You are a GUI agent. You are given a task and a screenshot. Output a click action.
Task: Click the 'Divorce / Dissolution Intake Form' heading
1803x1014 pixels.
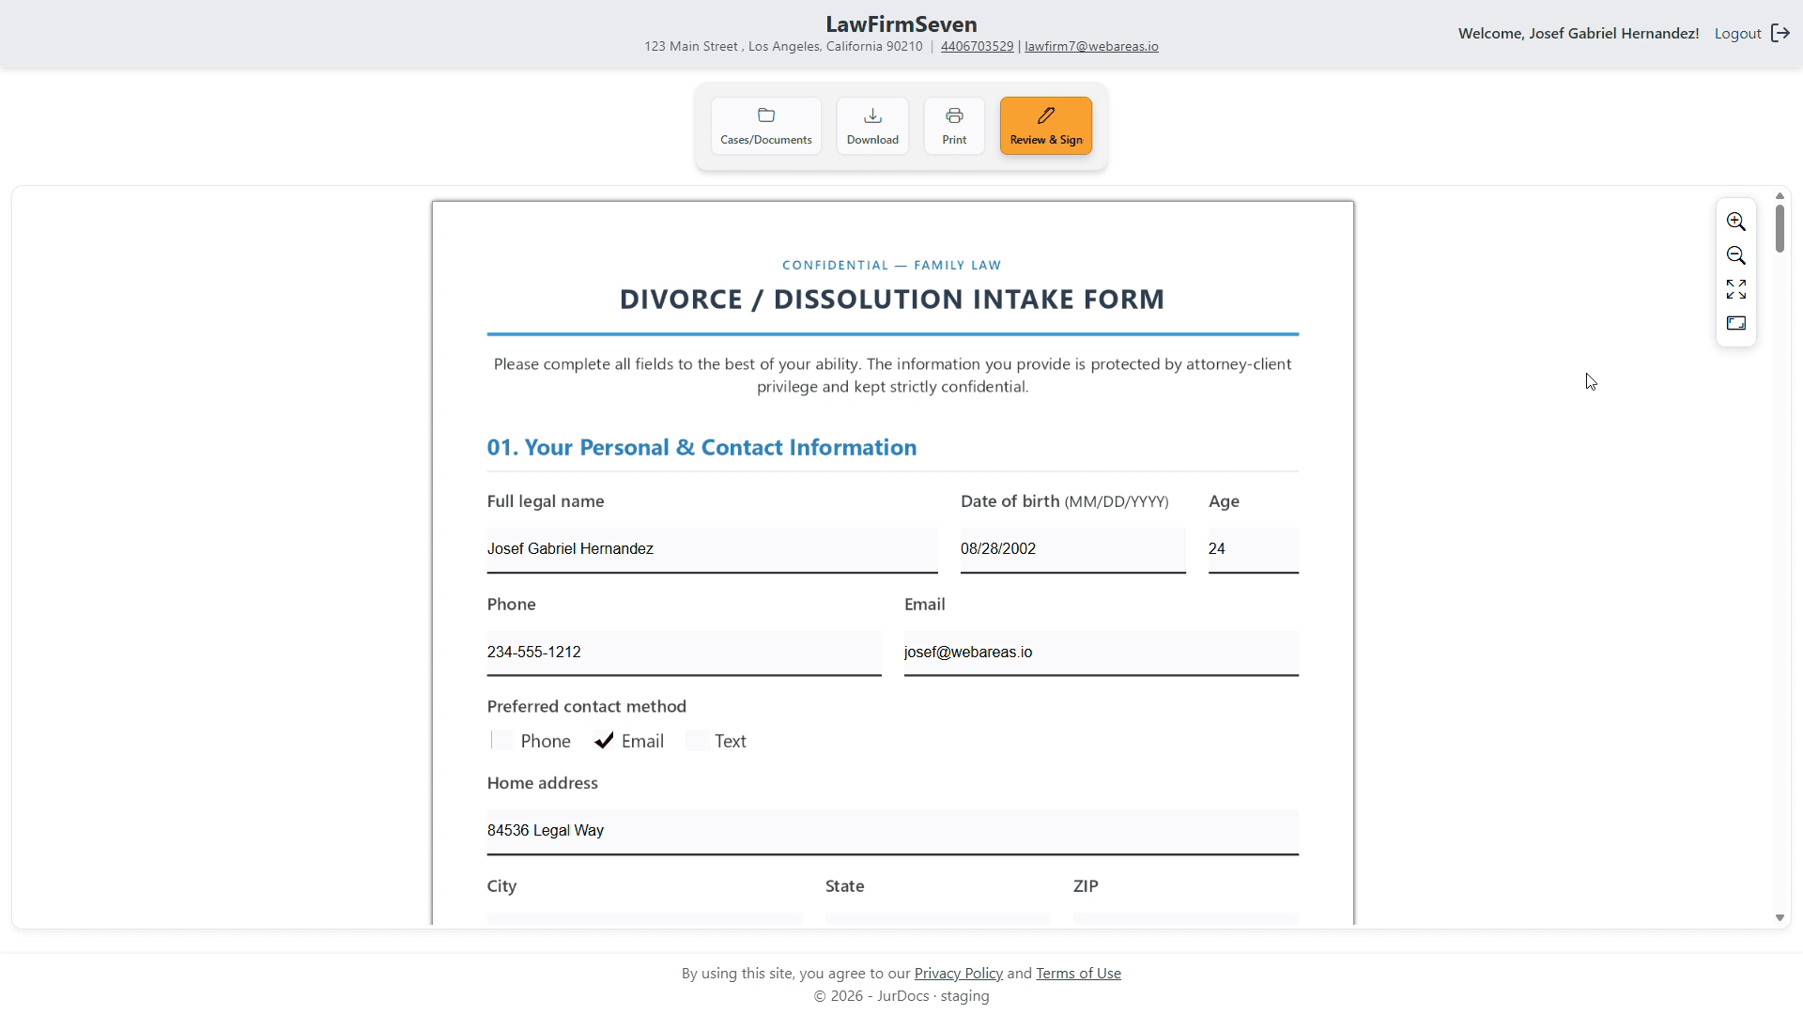coord(892,299)
